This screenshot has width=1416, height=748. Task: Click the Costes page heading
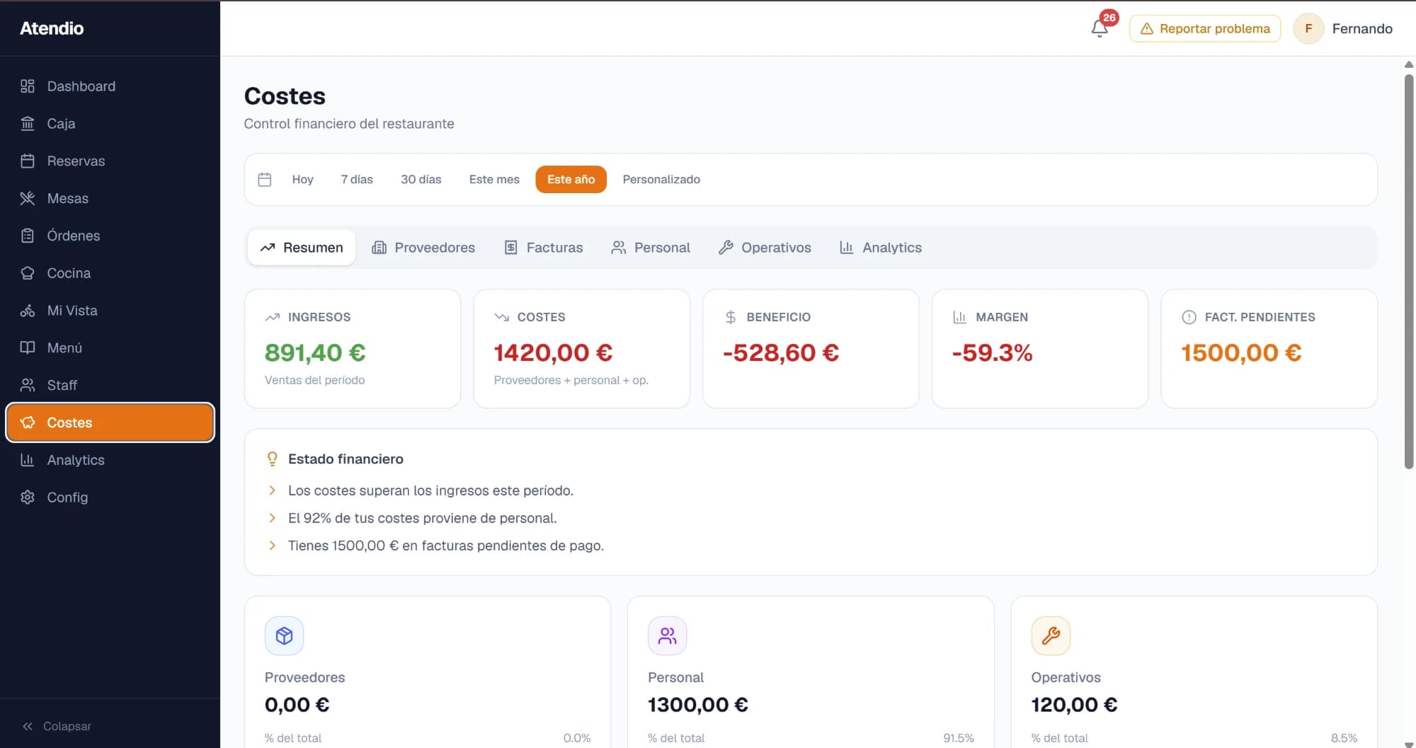point(285,96)
